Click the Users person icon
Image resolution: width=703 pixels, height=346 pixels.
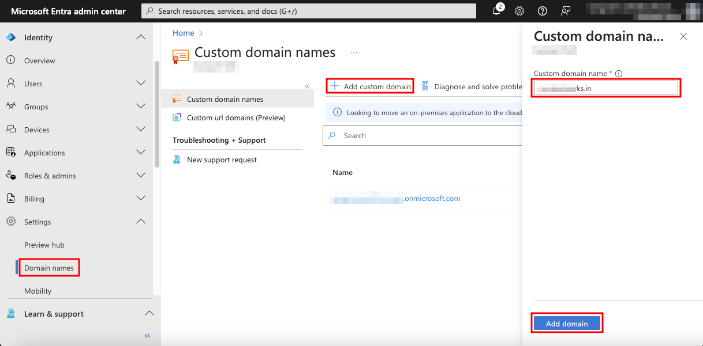point(10,83)
